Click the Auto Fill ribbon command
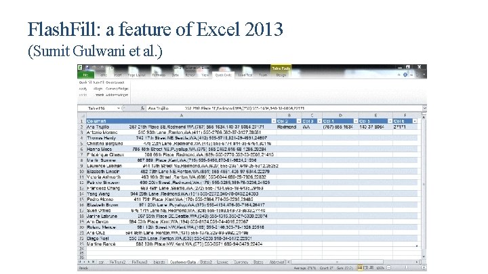The width and height of the screenshot is (488, 274). coord(98,83)
